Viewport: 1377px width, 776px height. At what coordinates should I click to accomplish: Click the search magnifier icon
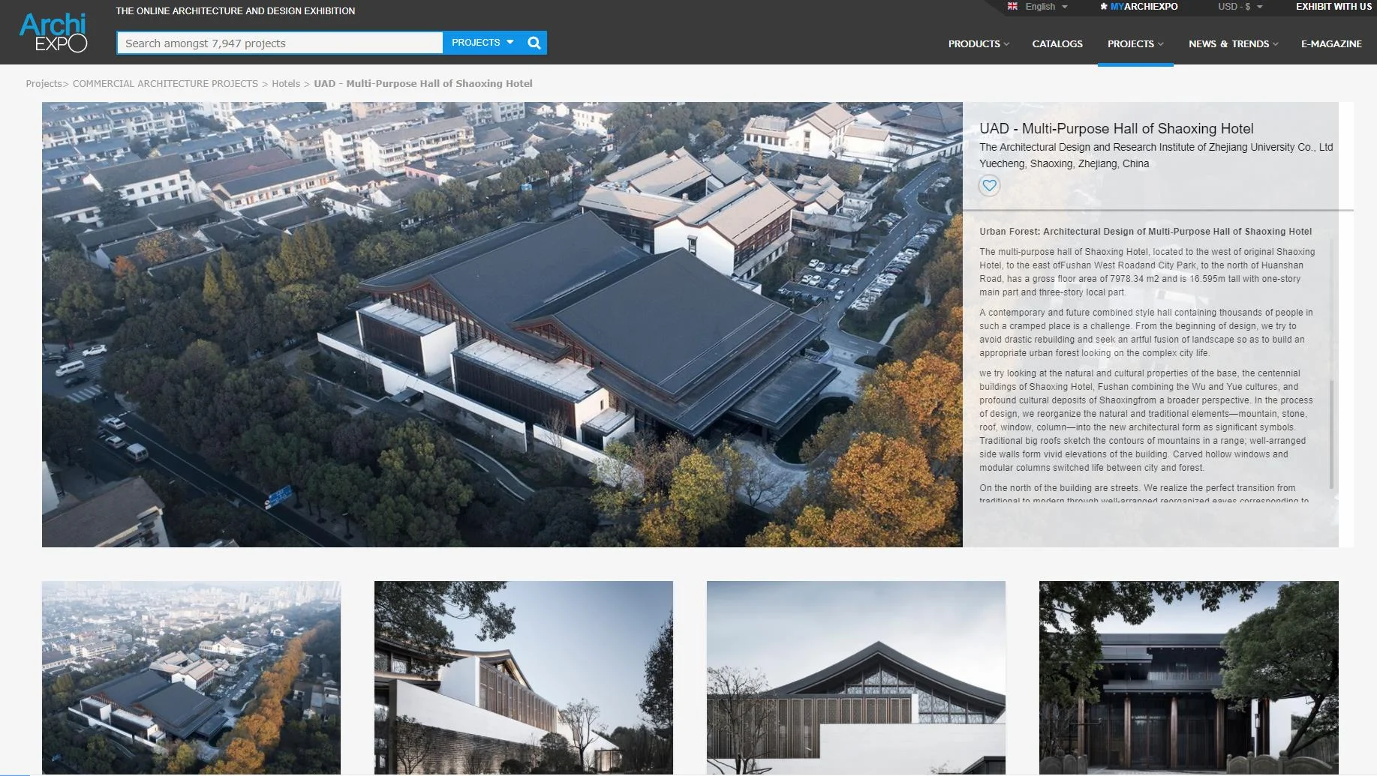[534, 43]
